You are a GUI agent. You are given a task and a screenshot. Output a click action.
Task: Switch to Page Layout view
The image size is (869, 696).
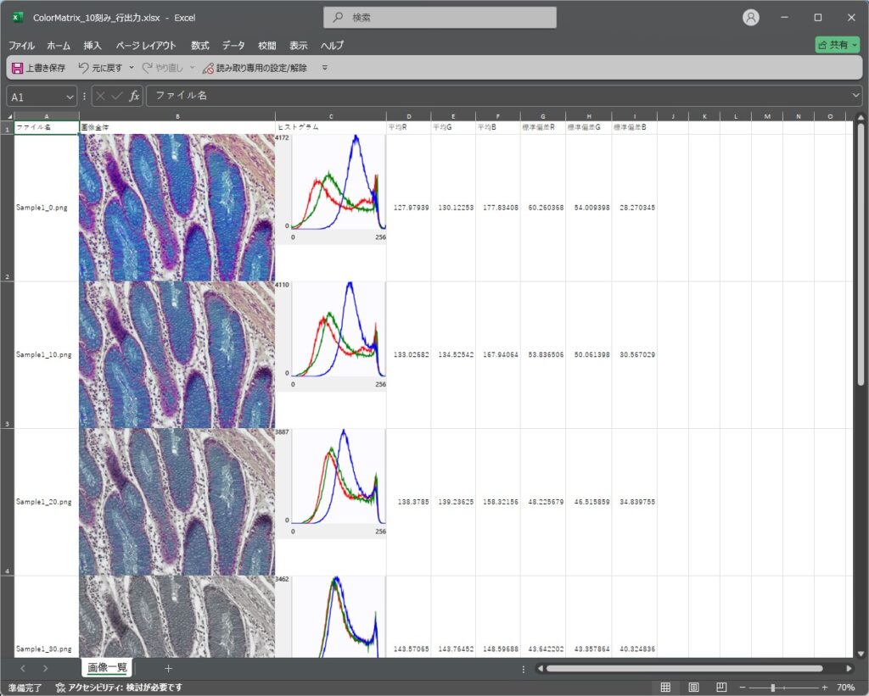tap(693, 687)
